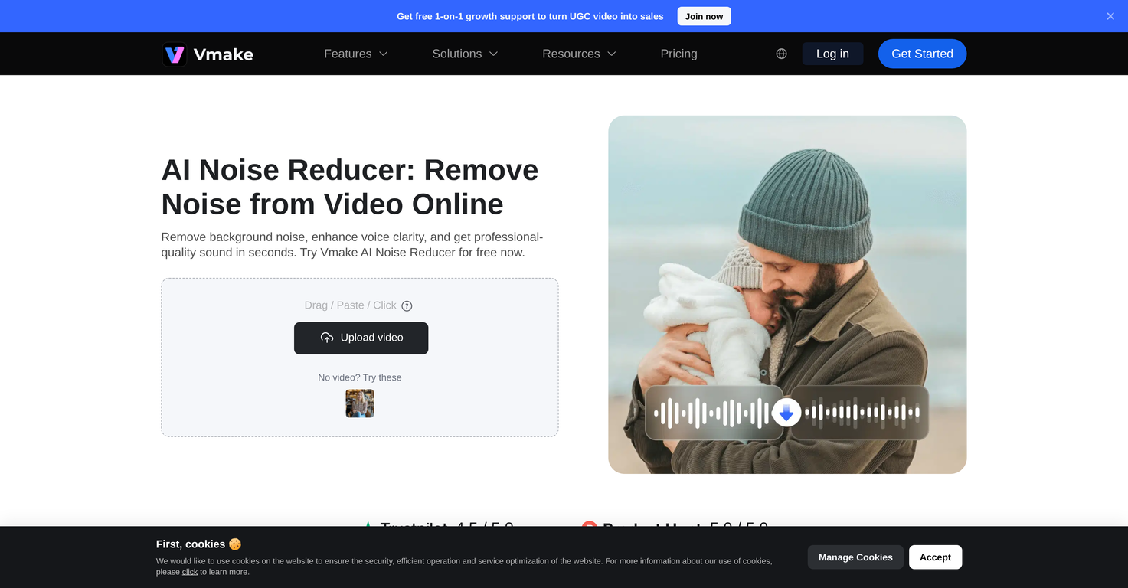Click the Product Hunt logo icon
The image size is (1128, 588).
[589, 527]
